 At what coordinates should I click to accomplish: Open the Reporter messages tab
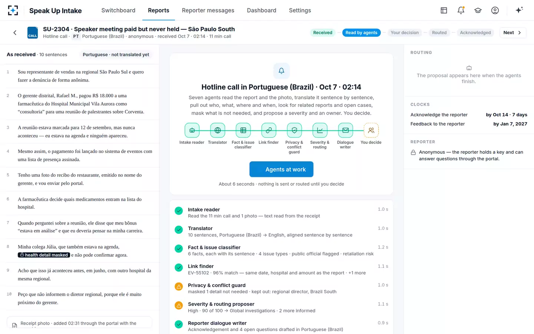208,10
